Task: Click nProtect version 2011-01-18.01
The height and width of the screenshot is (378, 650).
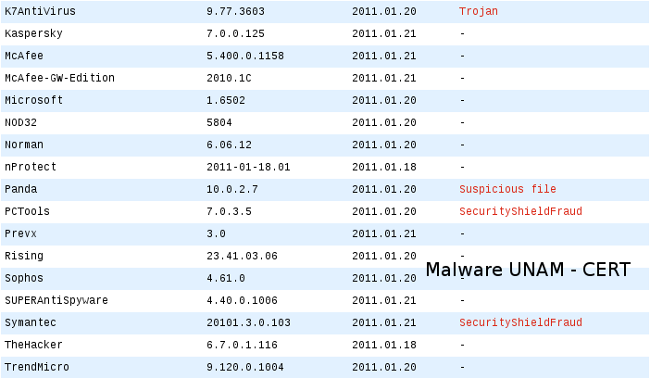Action: [248, 167]
